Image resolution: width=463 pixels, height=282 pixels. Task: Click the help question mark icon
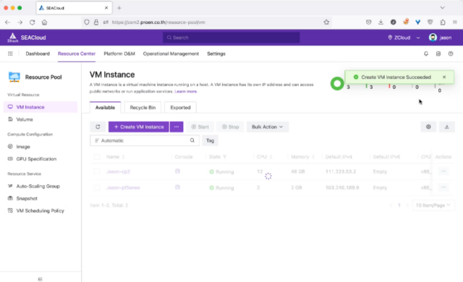[x=451, y=54]
